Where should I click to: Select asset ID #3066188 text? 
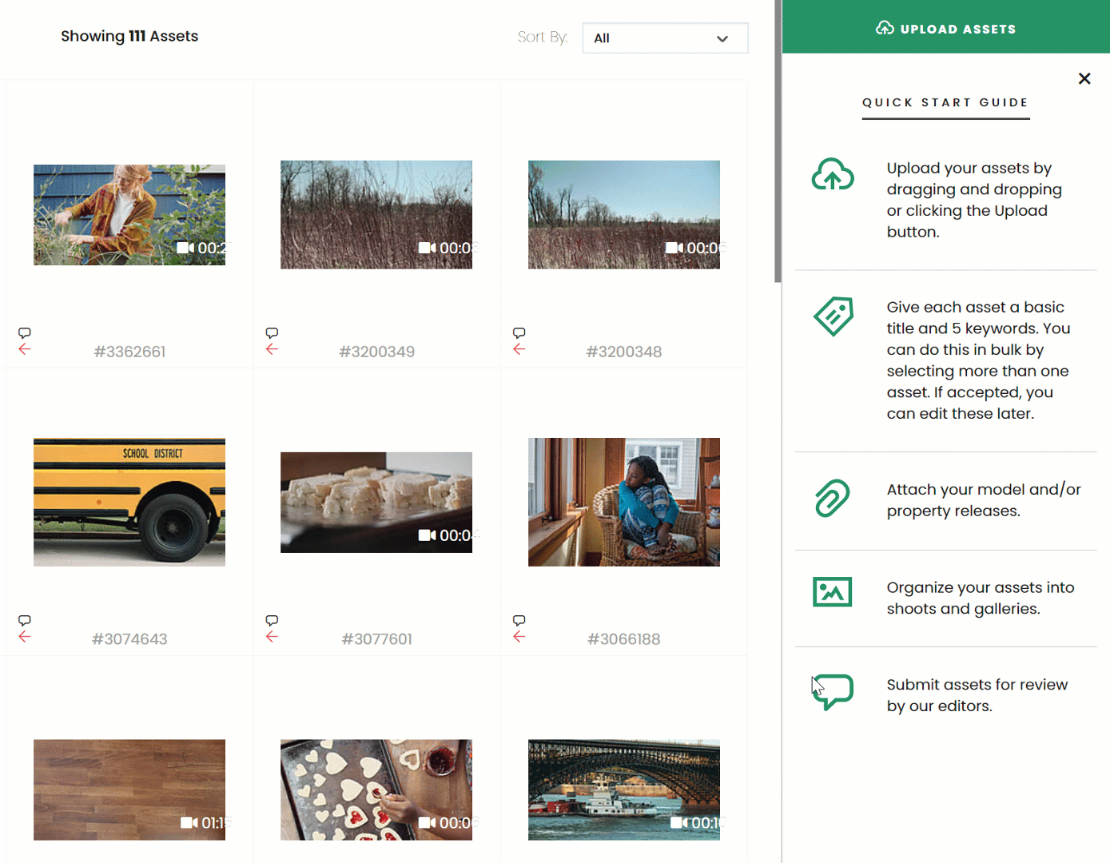pos(624,639)
